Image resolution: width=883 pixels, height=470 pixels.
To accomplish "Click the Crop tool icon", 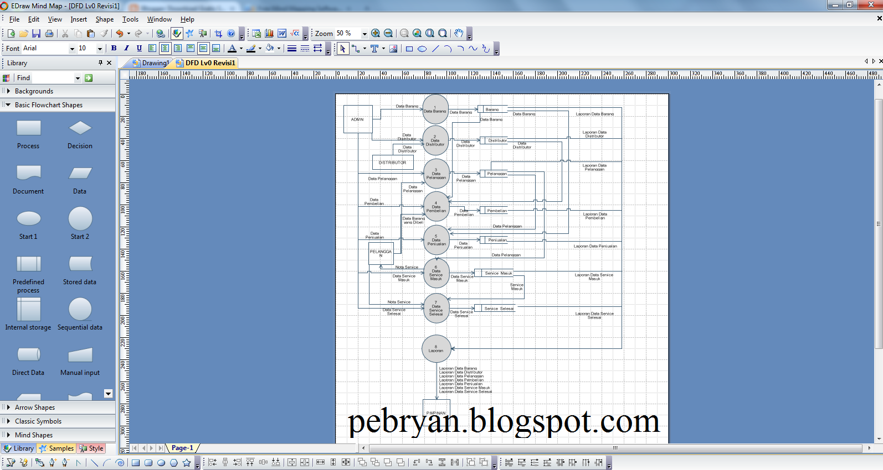I will (218, 34).
